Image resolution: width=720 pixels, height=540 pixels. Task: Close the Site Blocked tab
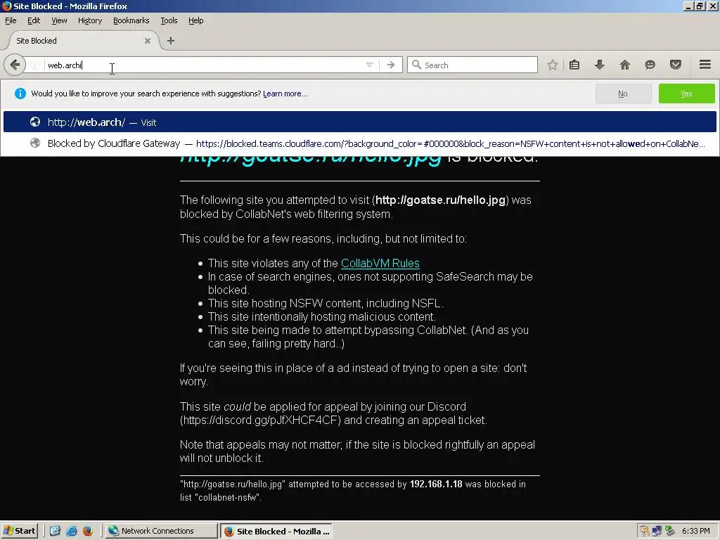coord(148,40)
